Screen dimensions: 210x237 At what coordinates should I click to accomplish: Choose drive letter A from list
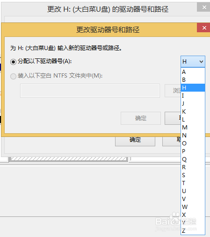(193, 72)
